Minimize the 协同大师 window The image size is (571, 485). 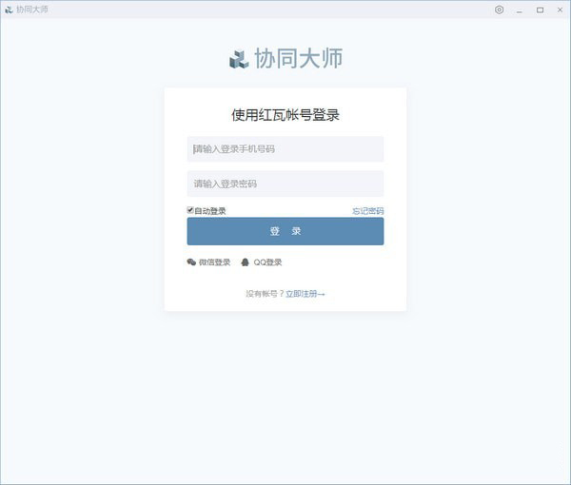(520, 10)
